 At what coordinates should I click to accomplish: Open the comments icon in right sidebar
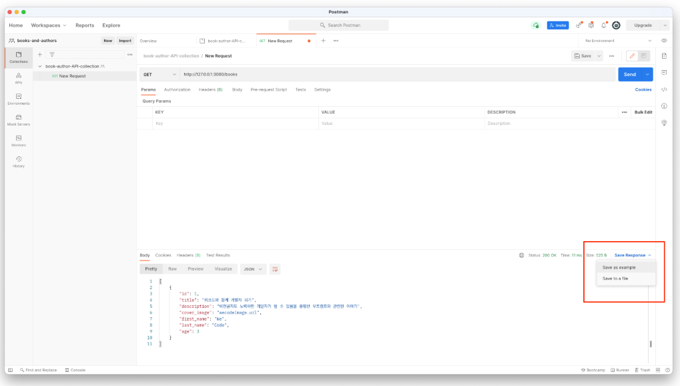tap(664, 73)
